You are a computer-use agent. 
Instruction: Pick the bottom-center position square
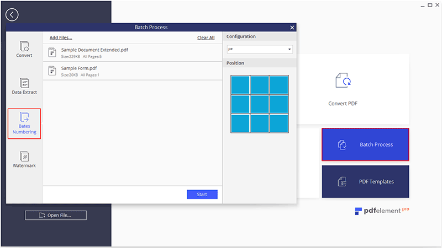pyautogui.click(x=260, y=123)
